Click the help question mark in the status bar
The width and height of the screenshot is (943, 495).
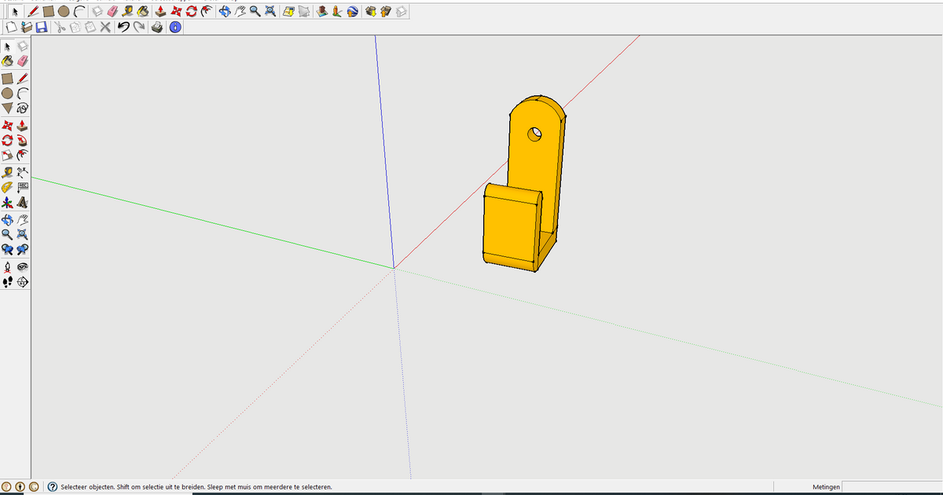pos(52,486)
